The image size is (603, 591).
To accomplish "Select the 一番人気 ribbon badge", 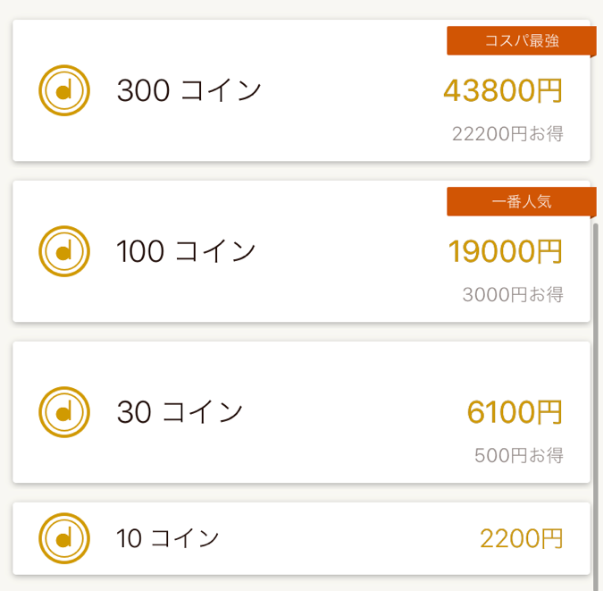I will coord(521,202).
